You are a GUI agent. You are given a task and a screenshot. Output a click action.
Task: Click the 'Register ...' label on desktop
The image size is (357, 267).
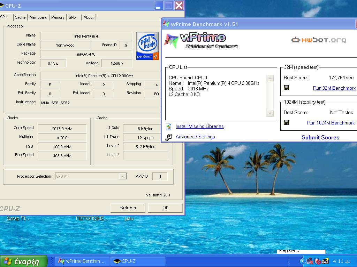(x=290, y=251)
